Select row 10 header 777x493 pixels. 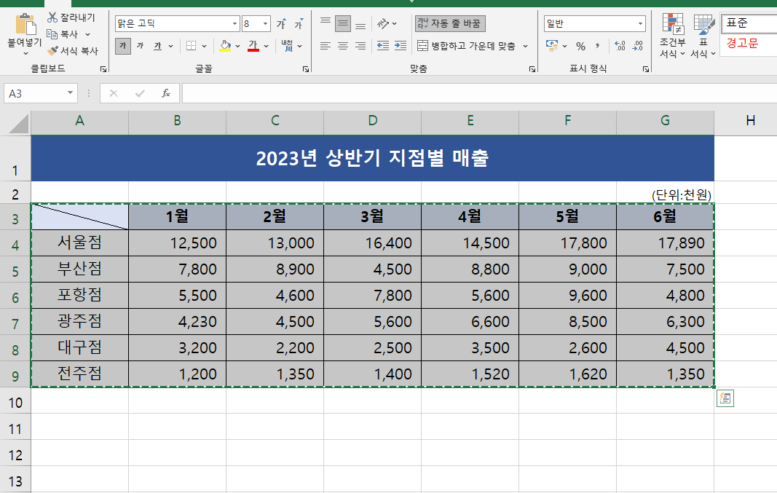click(15, 402)
